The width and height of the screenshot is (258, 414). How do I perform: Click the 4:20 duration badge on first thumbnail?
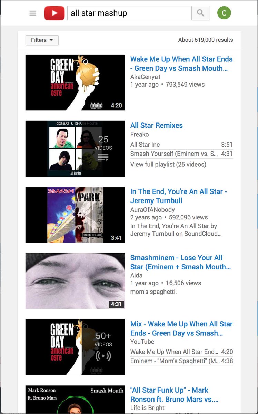pos(116,106)
